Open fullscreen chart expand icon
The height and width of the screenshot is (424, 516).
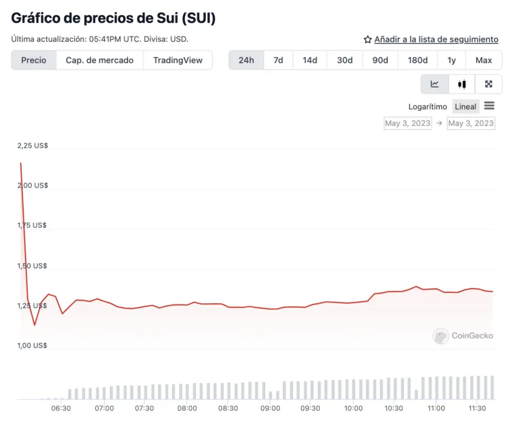coord(488,84)
